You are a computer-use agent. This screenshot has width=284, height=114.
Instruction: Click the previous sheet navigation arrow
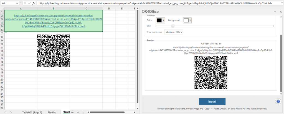click(x=5, y=112)
